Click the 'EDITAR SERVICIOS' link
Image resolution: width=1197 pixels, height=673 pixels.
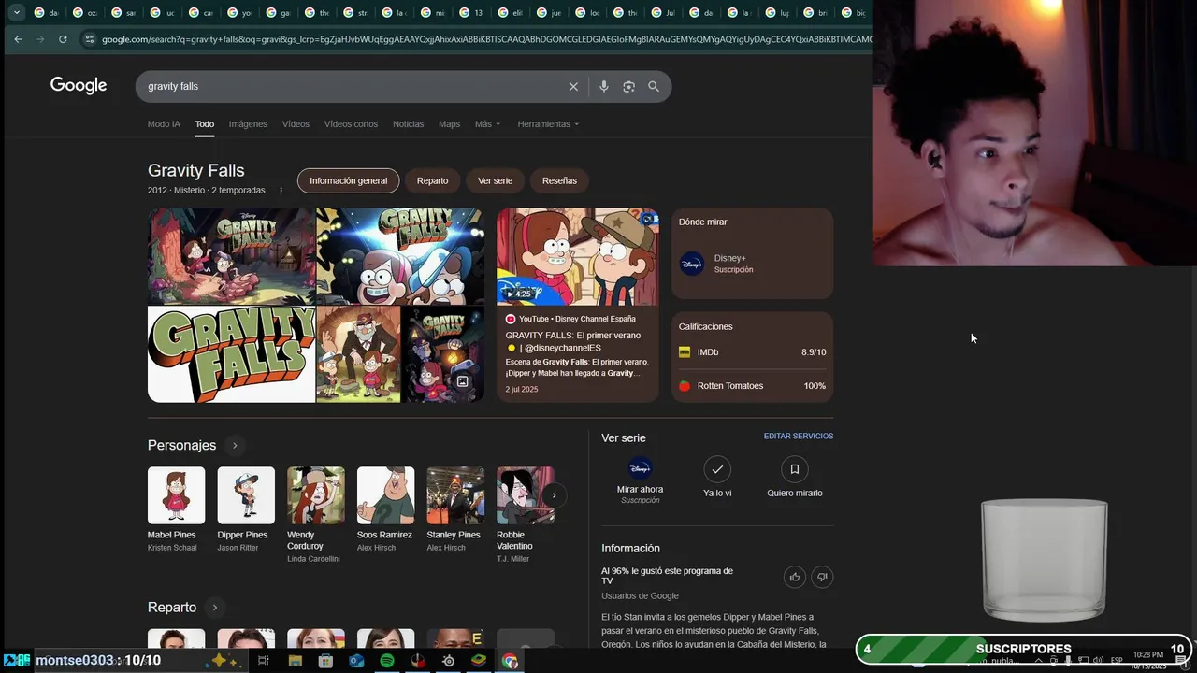799,437
